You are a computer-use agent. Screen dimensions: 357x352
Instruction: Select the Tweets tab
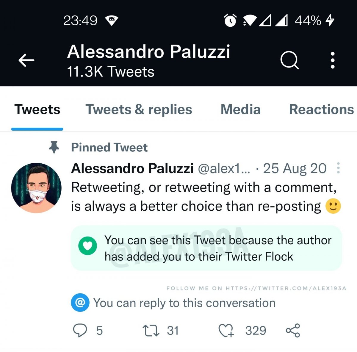[37, 109]
